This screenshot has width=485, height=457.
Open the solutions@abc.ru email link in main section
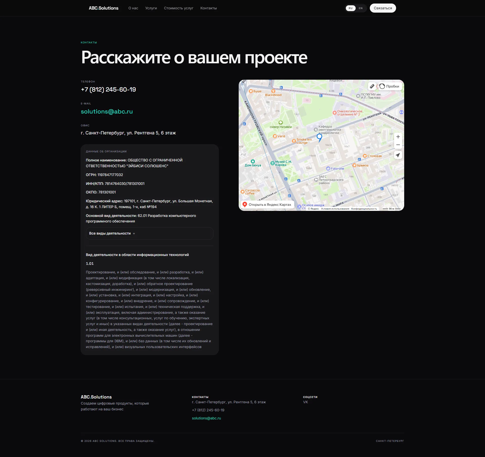[x=107, y=111]
